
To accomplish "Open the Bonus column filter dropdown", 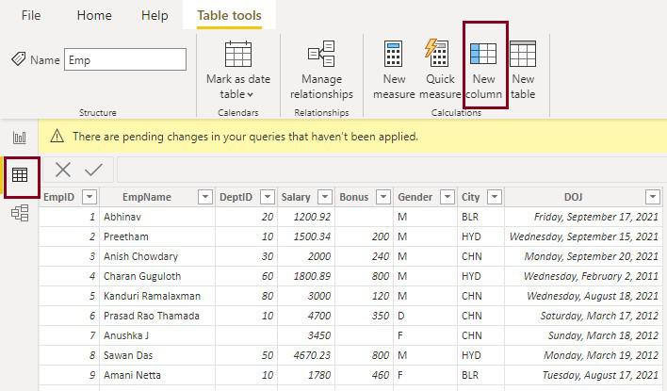I will tap(383, 197).
